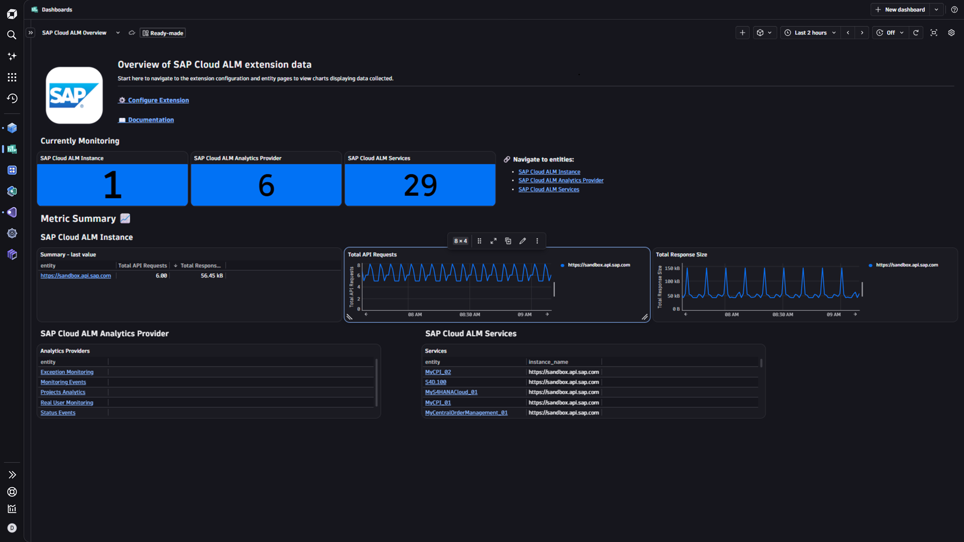Click the New dashboard button
Screen dimensions: 964x542
[x=900, y=10]
